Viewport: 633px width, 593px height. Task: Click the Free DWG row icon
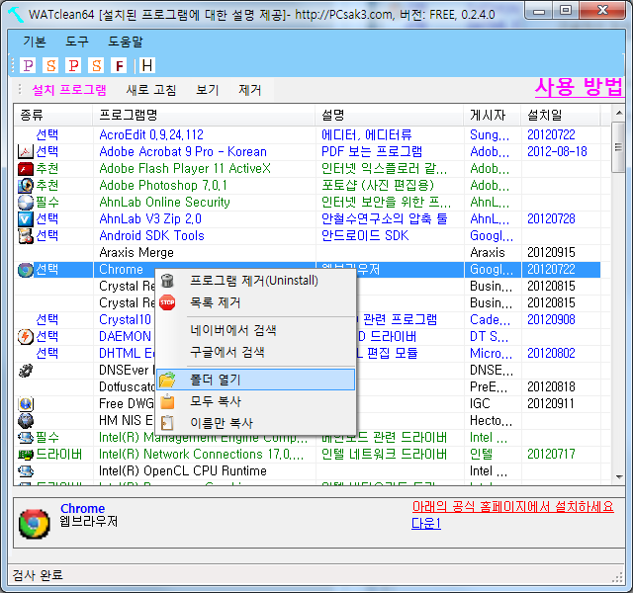click(x=26, y=404)
